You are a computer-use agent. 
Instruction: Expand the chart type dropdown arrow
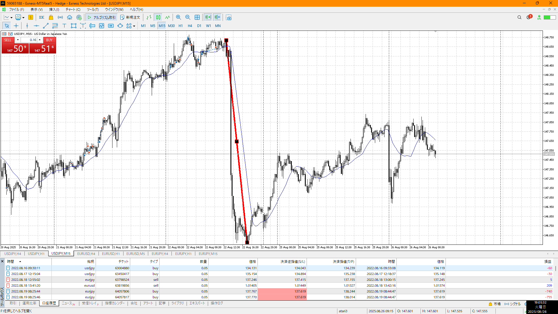[x=11, y=18]
